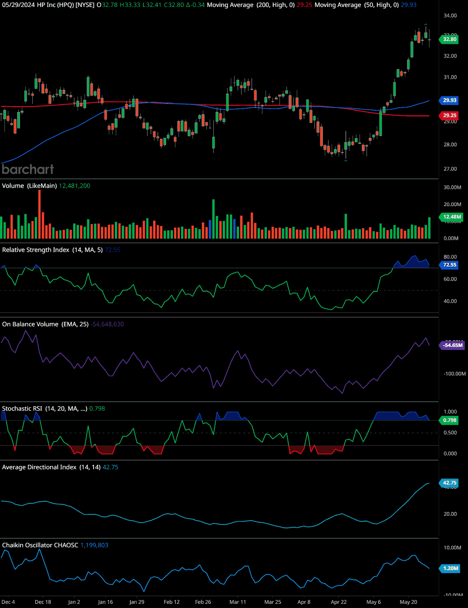Click the green 32.80 last price tag

(x=449, y=39)
